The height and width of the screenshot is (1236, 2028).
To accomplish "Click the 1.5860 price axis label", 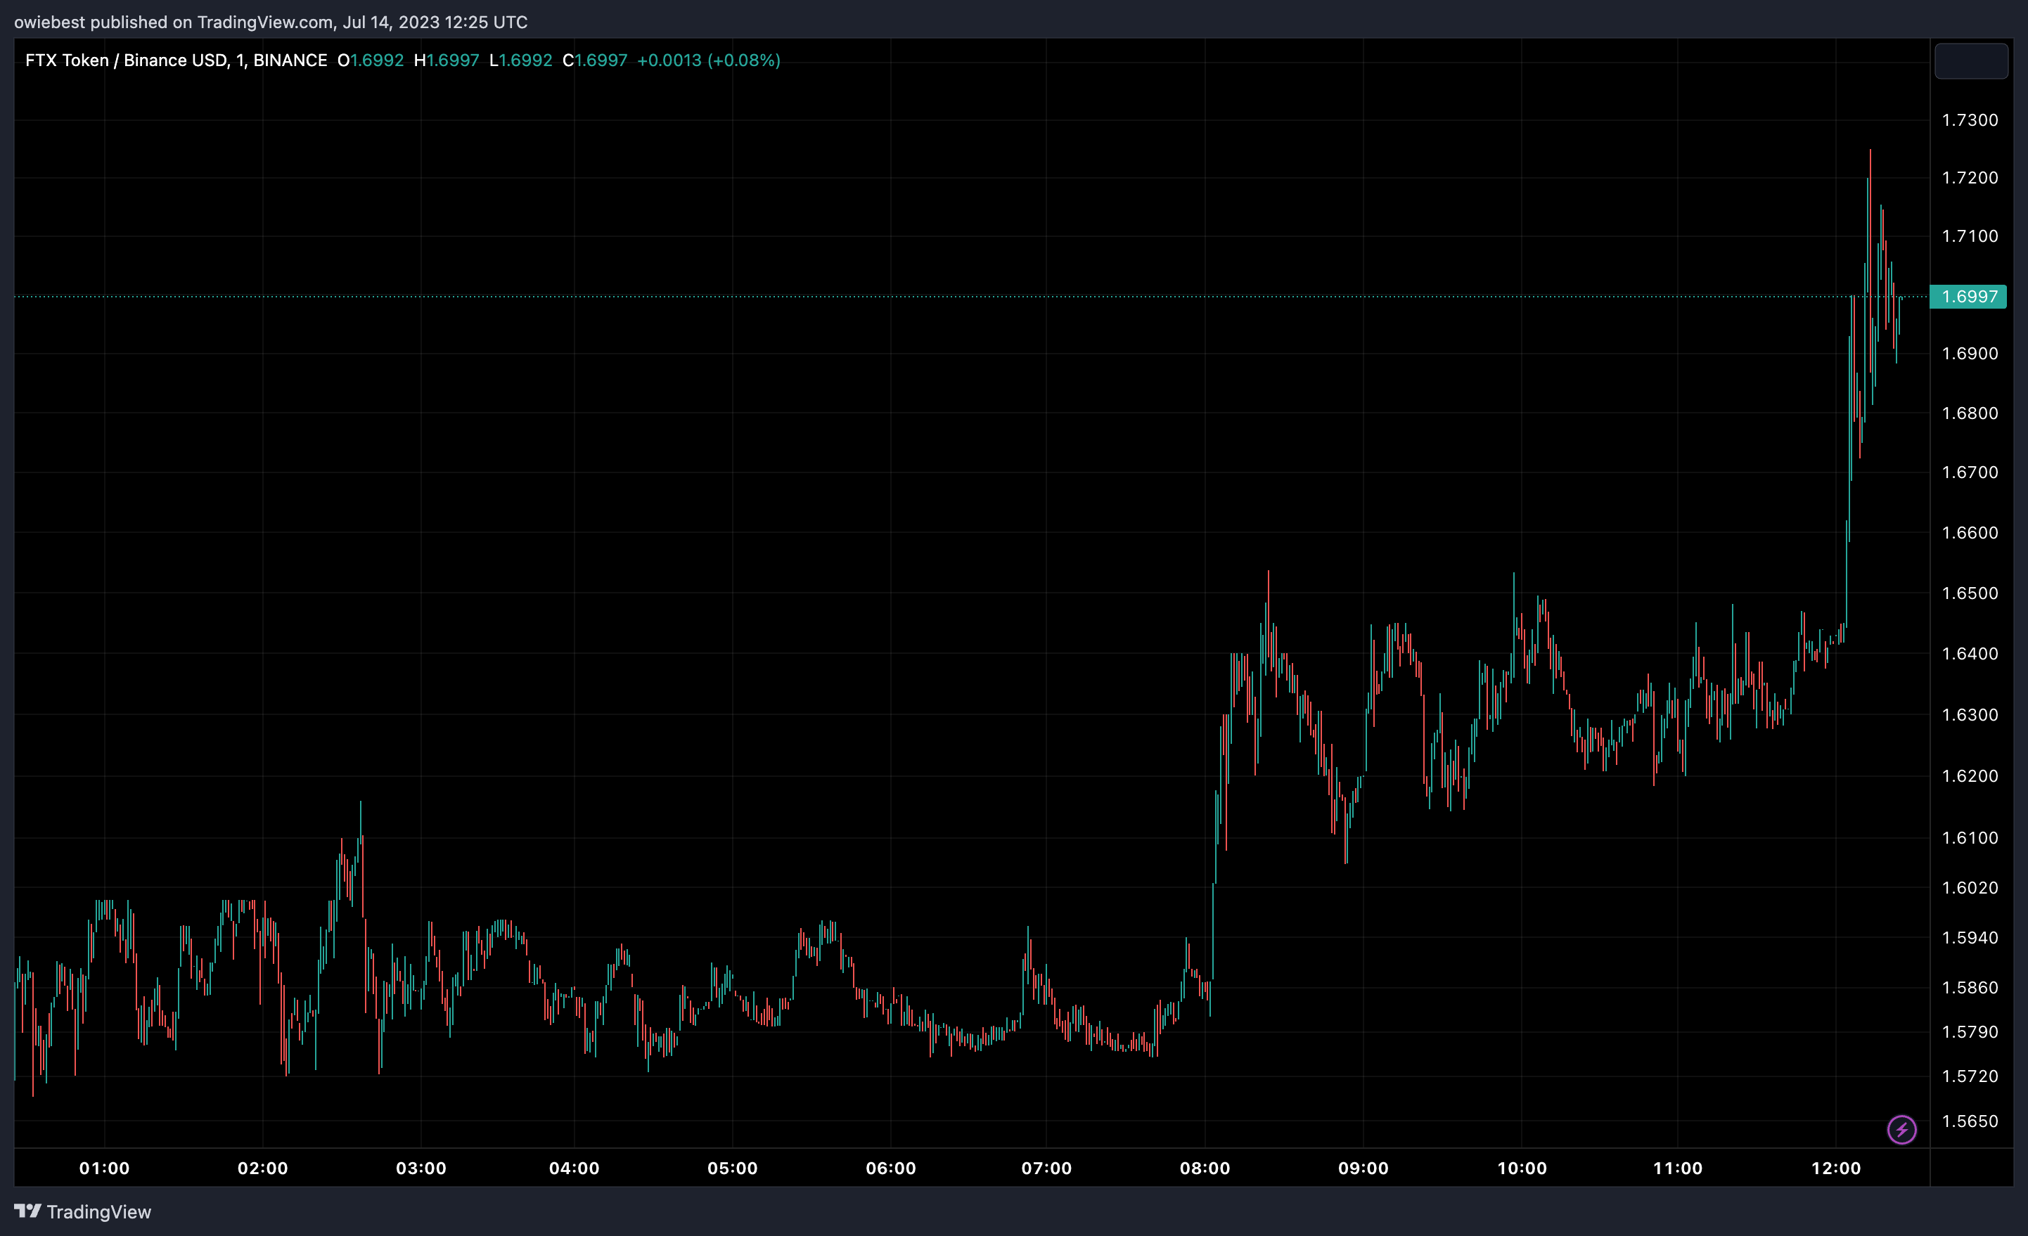I will click(1970, 988).
